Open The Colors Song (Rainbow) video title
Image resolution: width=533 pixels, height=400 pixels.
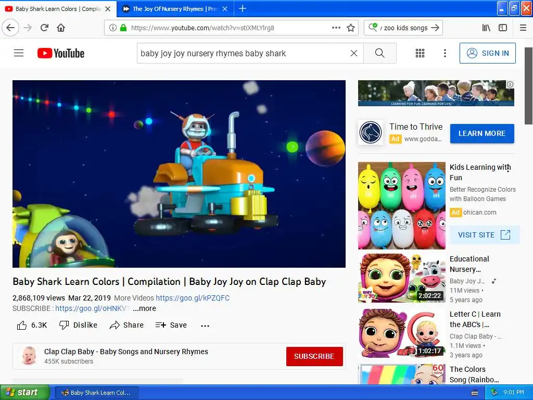[x=475, y=374]
